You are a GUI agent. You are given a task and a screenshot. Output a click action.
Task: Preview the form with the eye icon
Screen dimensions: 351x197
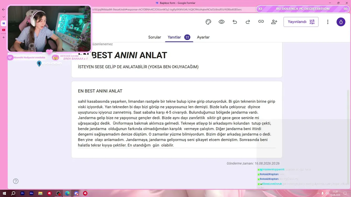click(x=222, y=22)
